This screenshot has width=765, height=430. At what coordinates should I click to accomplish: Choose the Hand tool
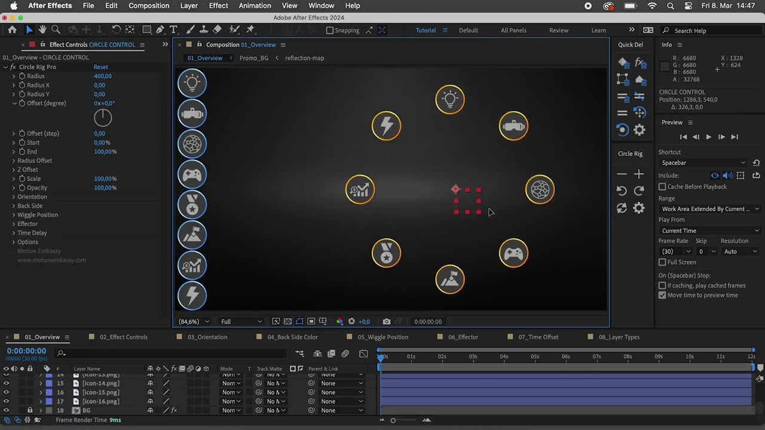pyautogui.click(x=42, y=30)
